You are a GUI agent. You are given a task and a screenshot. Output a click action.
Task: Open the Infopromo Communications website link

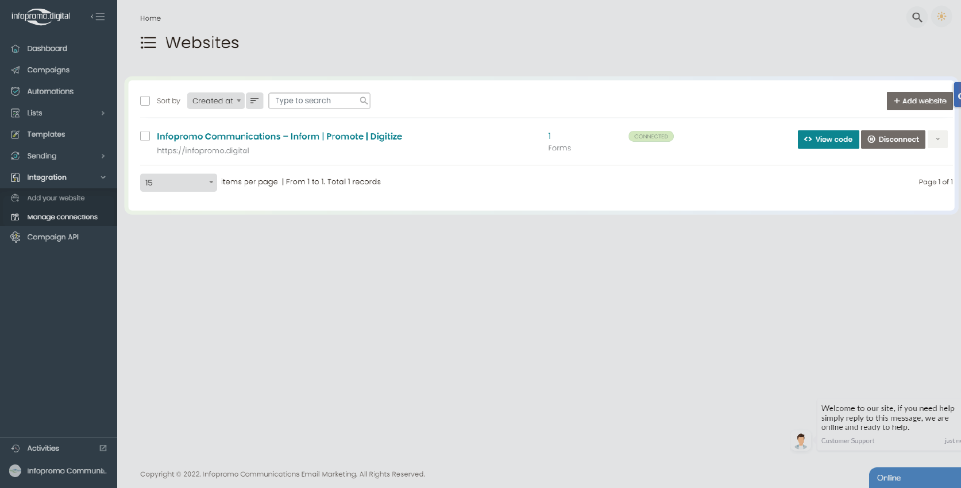[279, 137]
